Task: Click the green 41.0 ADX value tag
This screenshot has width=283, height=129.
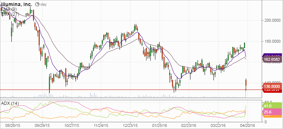Action: pos(272,106)
